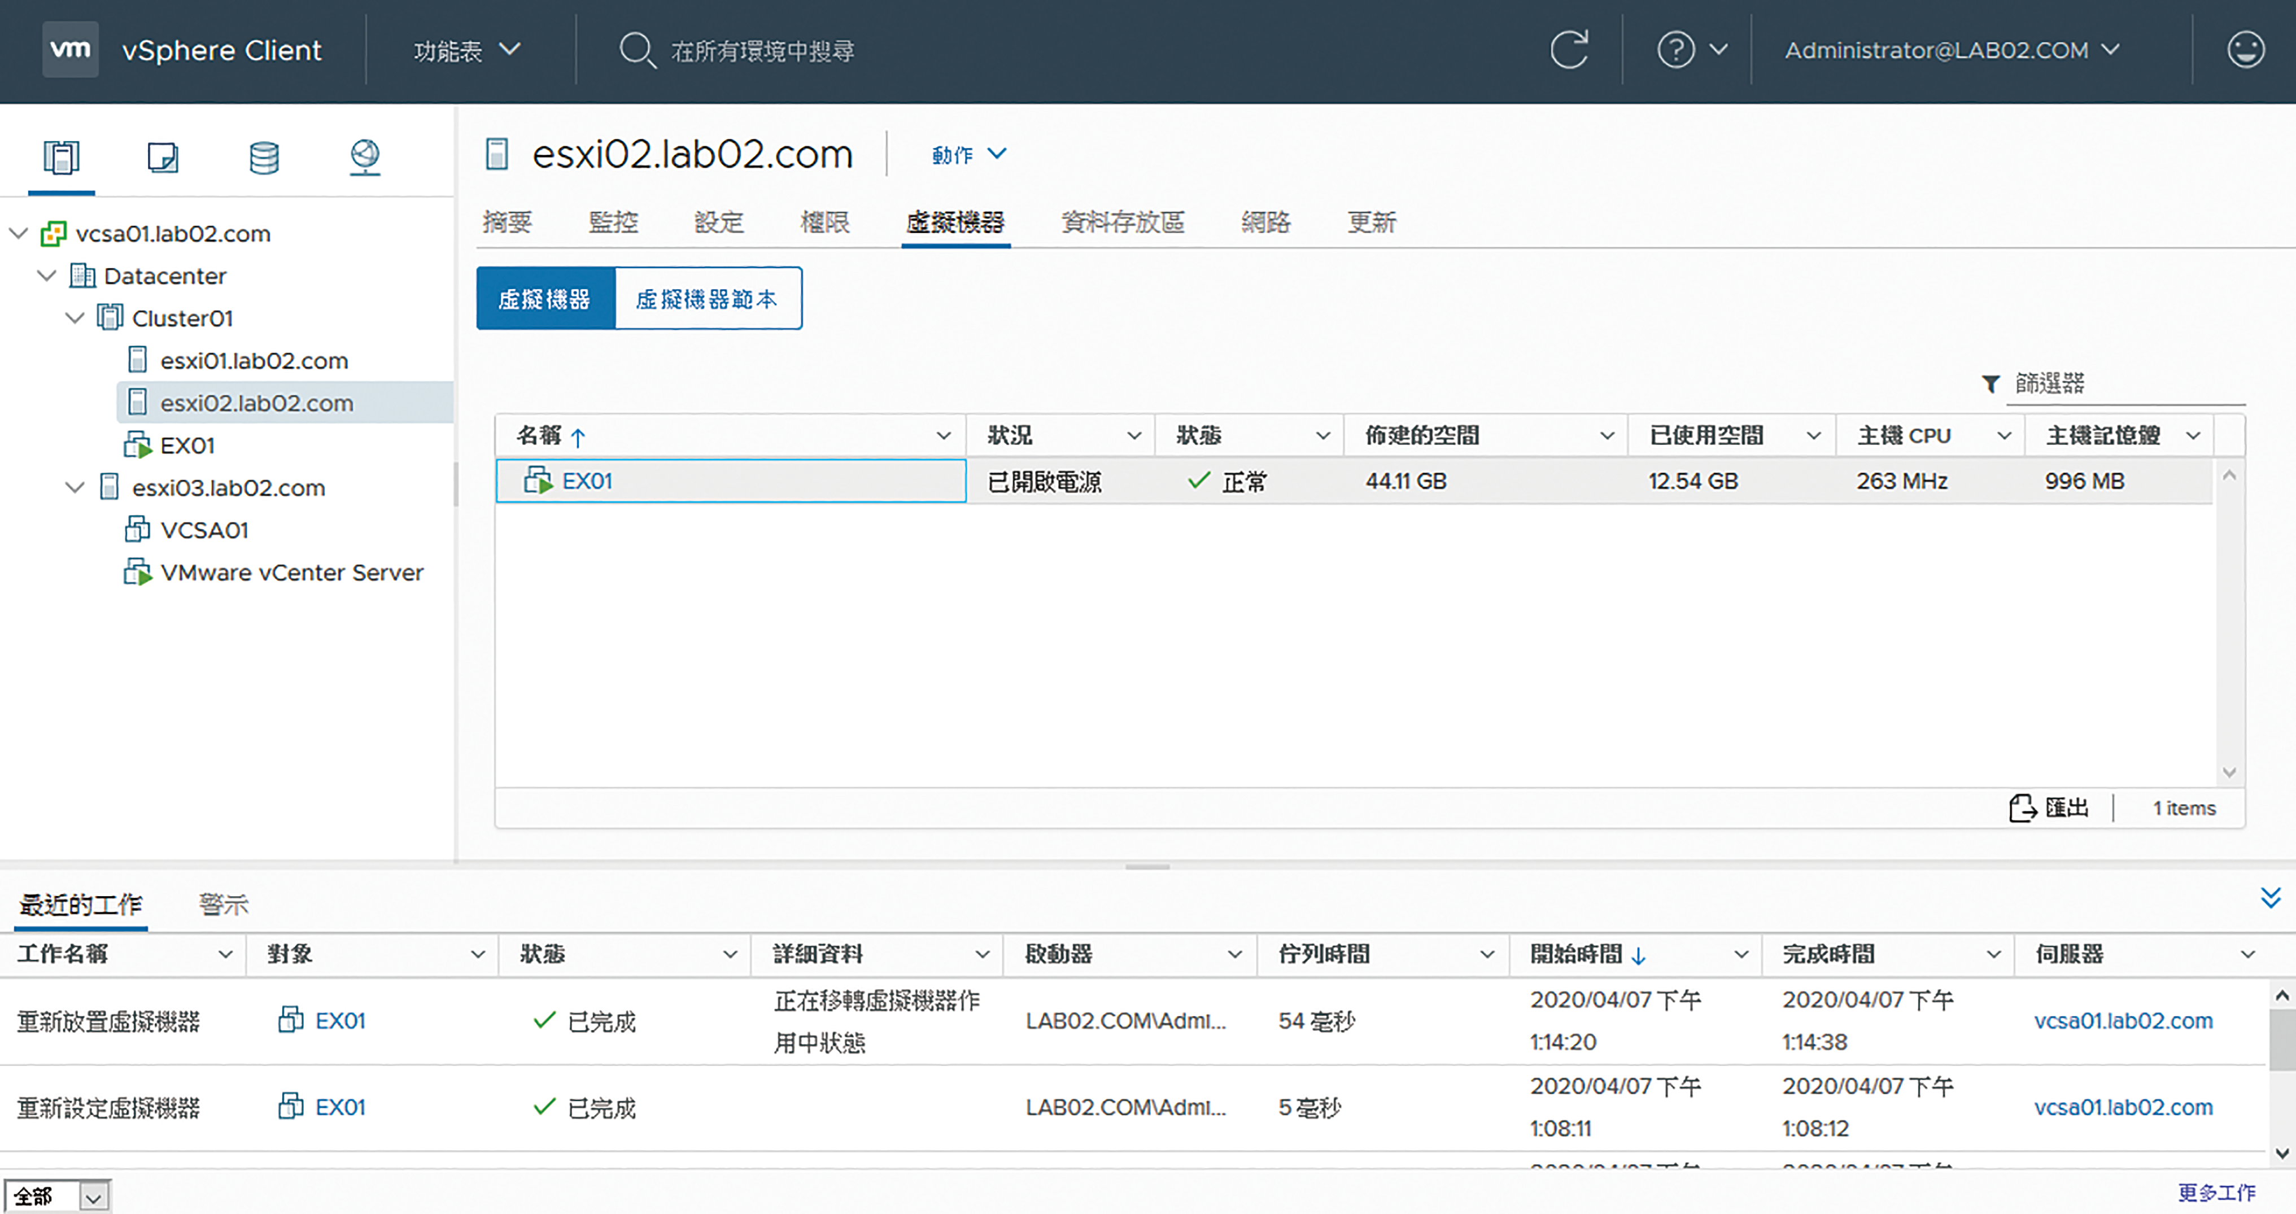This screenshot has width=2296, height=1214.
Task: Collapse the Cluster01 tree node
Action: pyautogui.click(x=75, y=317)
